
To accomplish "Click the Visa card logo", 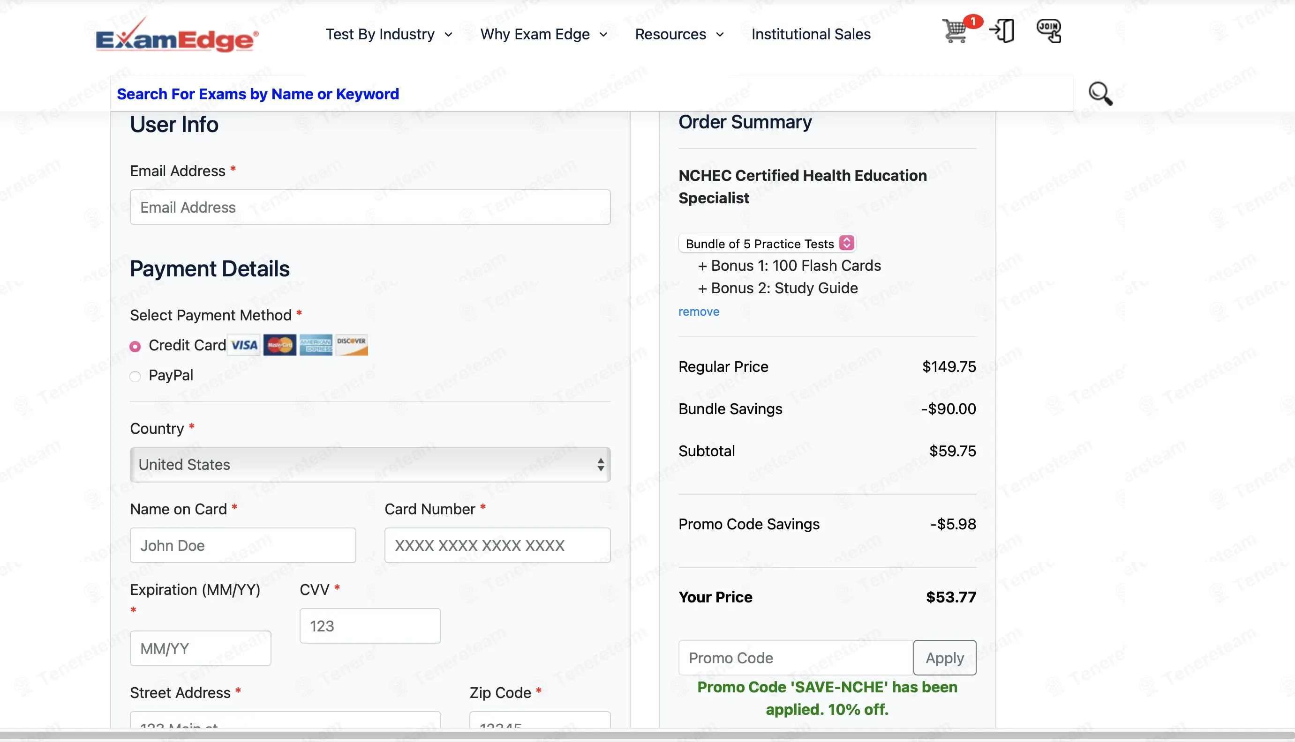I will tap(244, 346).
